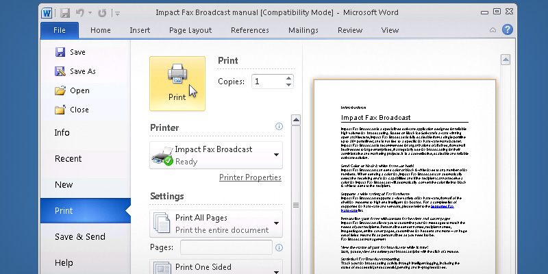Click the large Print button
548x274 pixels.
coord(177,83)
